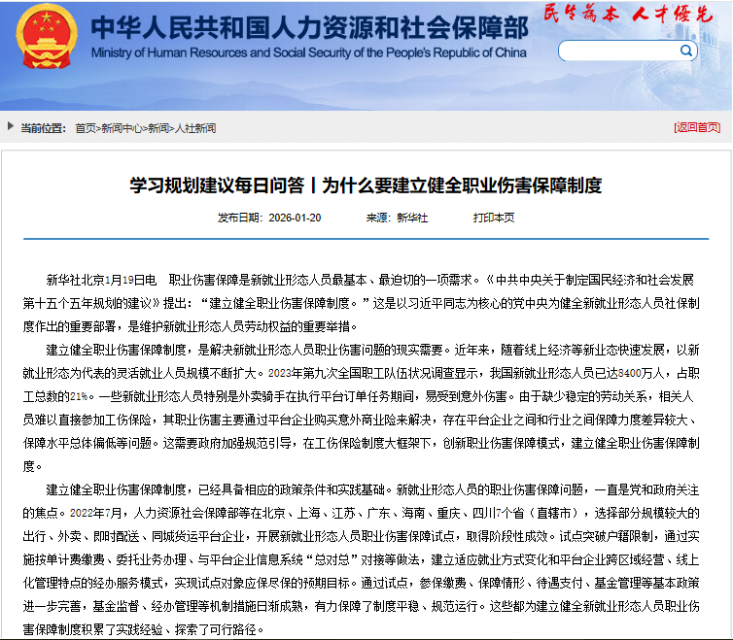This screenshot has width=733, height=640.
Task: Click the red 返回首页 link
Action: click(696, 128)
